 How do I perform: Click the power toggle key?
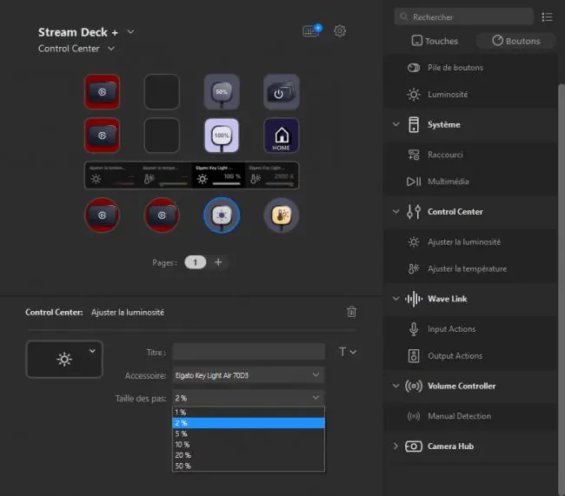tap(282, 92)
